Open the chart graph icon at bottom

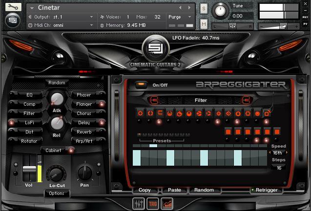(167, 204)
